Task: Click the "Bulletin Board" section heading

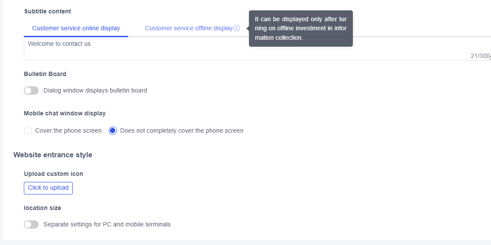Action: coord(45,74)
